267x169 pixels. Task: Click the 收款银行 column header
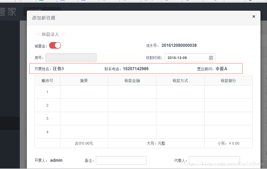[228, 81]
